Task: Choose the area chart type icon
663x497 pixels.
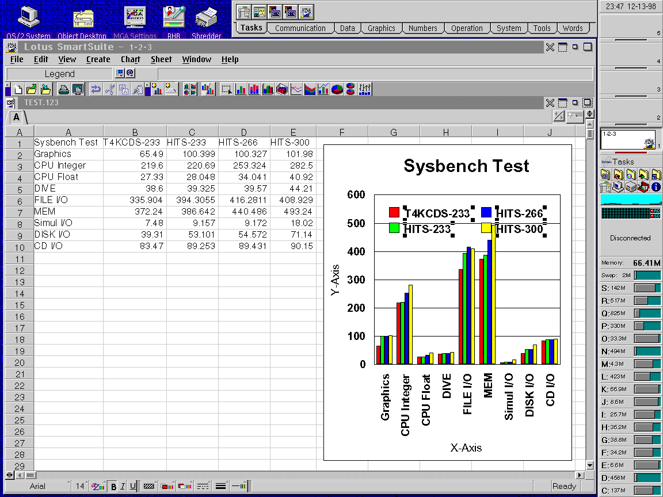Action: click(310, 89)
